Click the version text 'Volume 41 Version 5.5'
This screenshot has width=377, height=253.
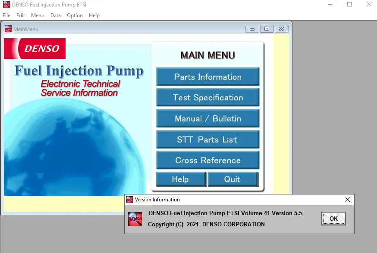pyautogui.click(x=271, y=213)
